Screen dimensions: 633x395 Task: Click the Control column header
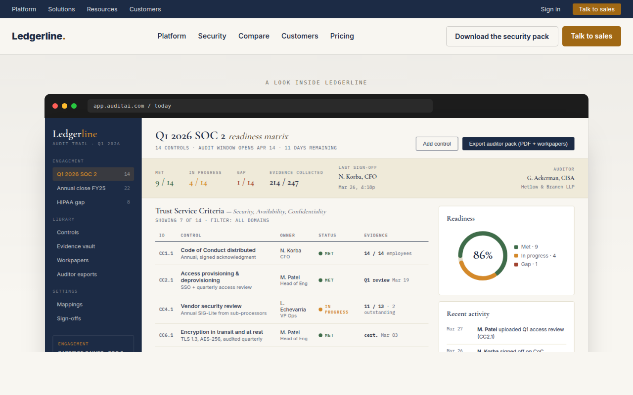point(191,236)
